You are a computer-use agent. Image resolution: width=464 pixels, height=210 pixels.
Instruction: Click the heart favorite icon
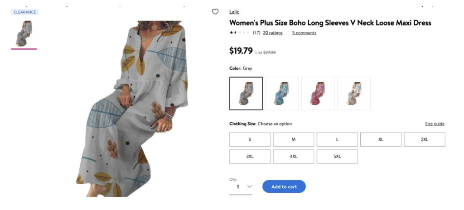tap(215, 12)
